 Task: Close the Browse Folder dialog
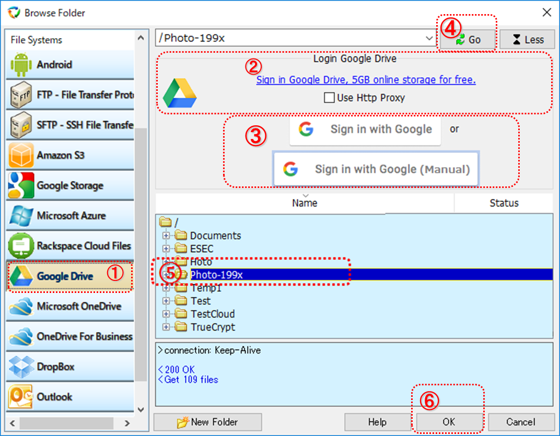(x=546, y=13)
